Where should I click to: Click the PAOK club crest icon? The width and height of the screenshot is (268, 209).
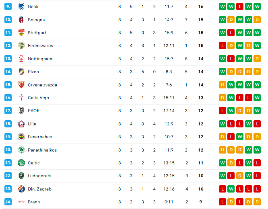21,111
